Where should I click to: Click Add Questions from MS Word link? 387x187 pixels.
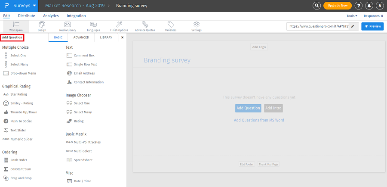point(259,120)
